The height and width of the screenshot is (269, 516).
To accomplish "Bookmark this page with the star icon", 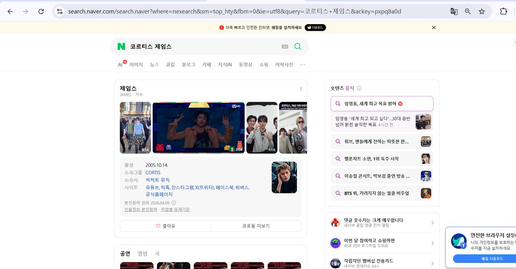I will click(x=482, y=12).
